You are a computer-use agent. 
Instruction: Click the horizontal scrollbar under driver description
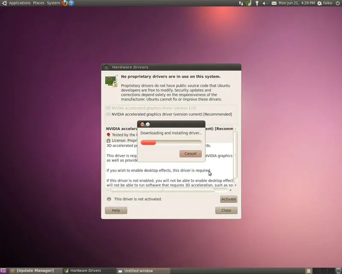(x=162, y=190)
